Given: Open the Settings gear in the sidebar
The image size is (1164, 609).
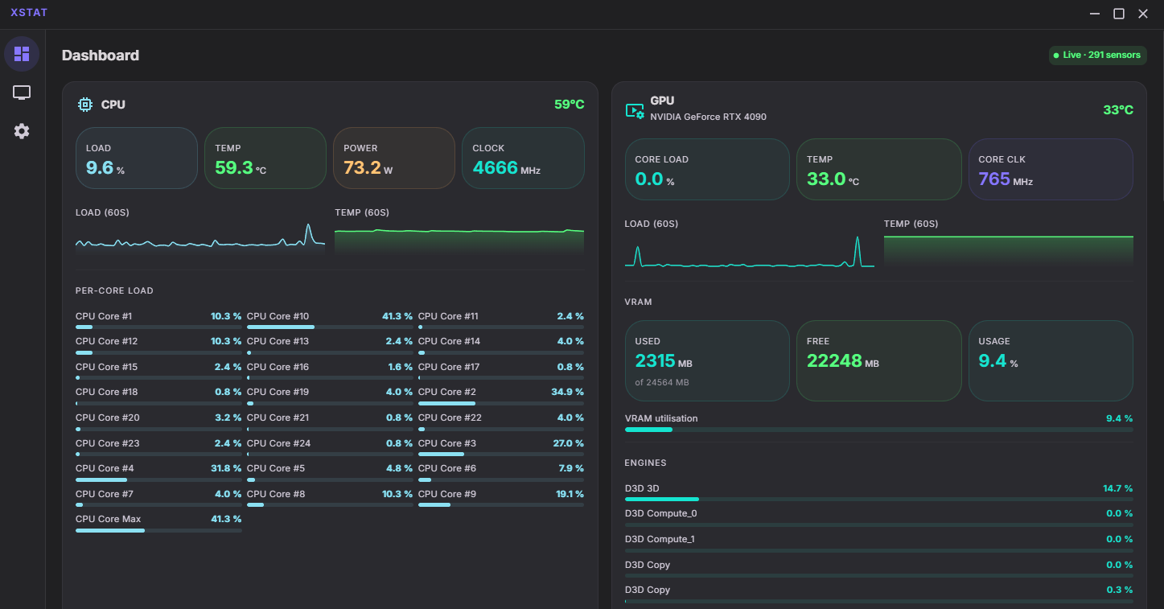Looking at the screenshot, I should coord(21,130).
